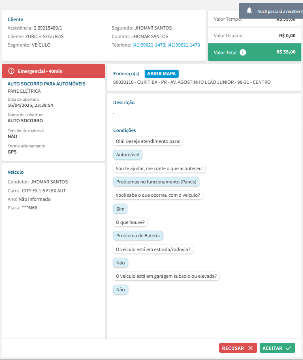Click Você sabe o que ocorreu question
Viewport: 303px width, 360px height.
coord(158,195)
